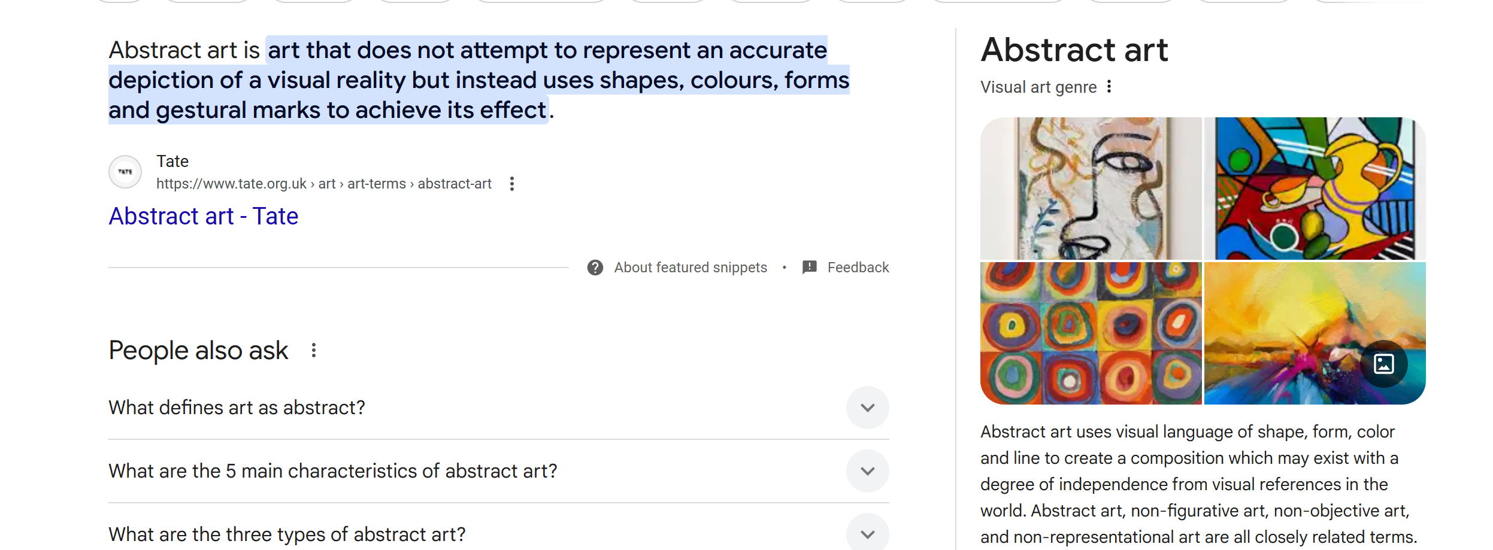Click the Feedback flag icon
Image resolution: width=1493 pixels, height=550 pixels.
coord(809,267)
